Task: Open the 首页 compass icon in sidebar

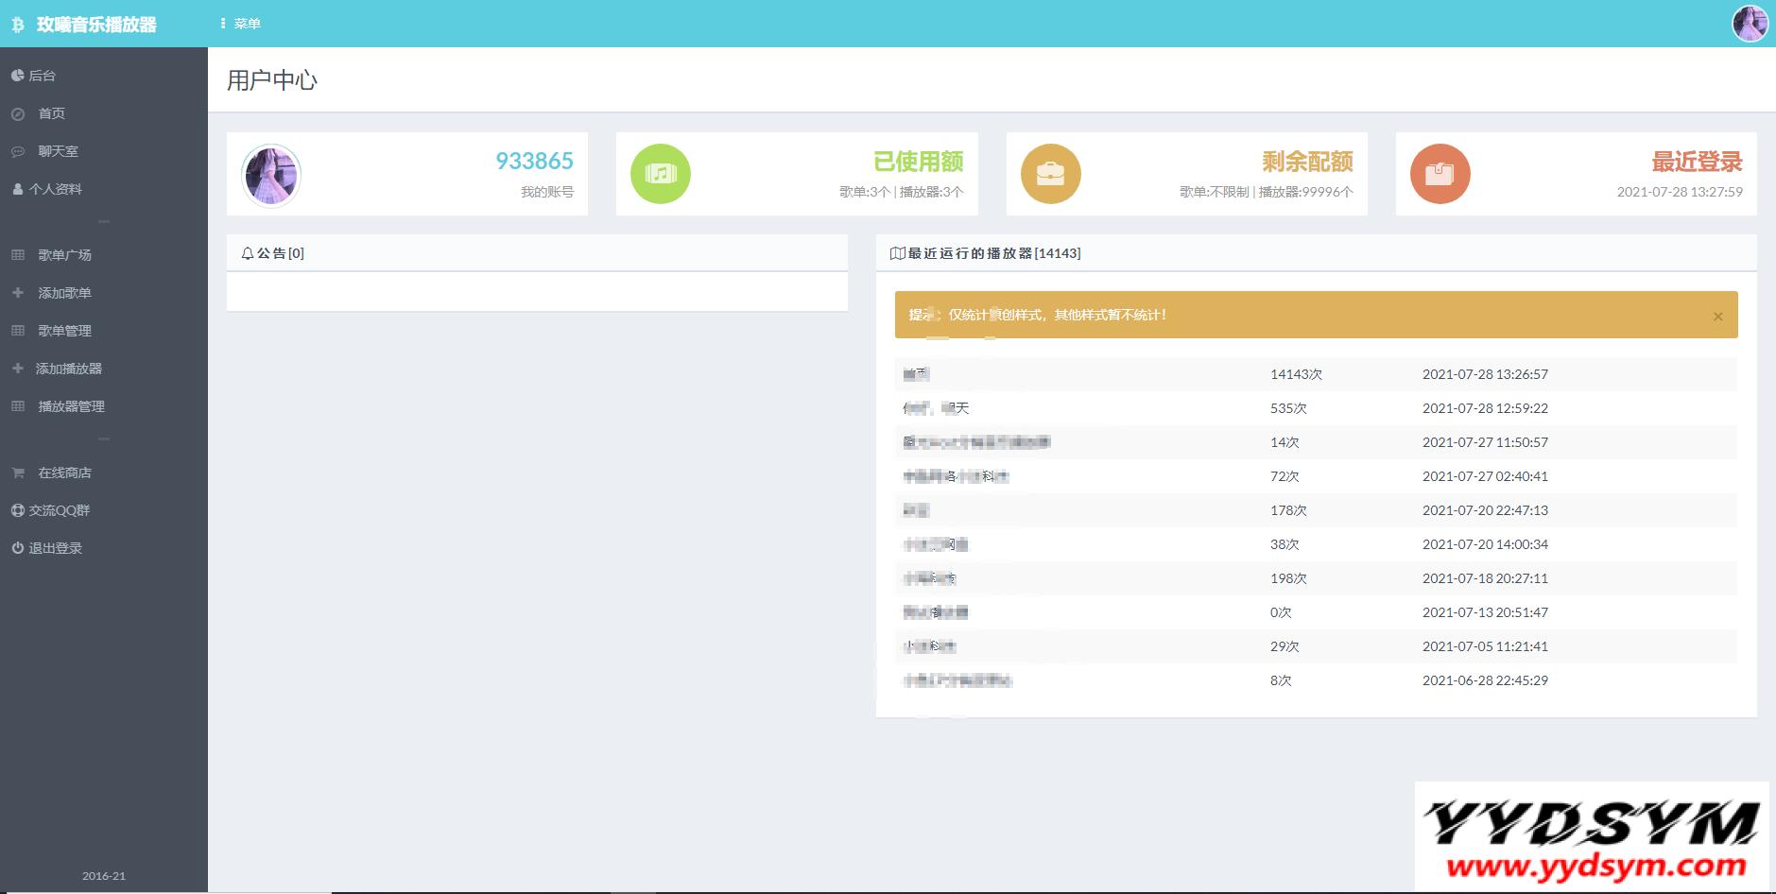Action: tap(18, 113)
